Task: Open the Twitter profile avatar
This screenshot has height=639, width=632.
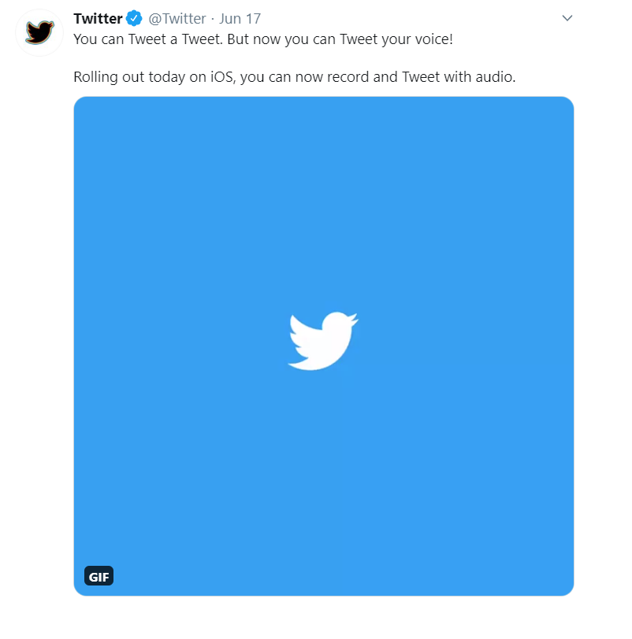Action: [x=39, y=32]
